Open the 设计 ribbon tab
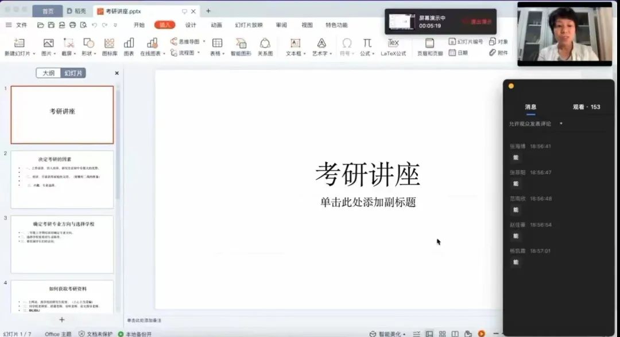Image resolution: width=620 pixels, height=337 pixels. click(191, 25)
